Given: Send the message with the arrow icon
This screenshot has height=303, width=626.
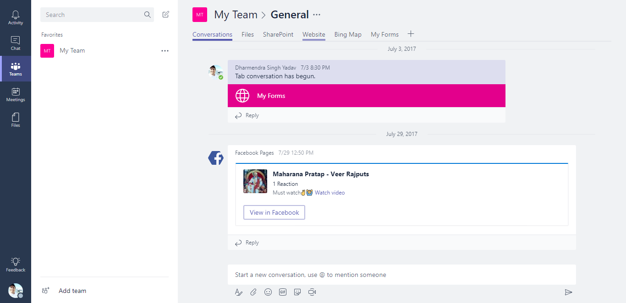Looking at the screenshot, I should point(569,292).
